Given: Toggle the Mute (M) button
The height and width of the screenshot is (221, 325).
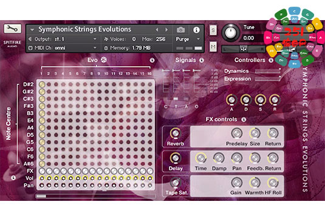Looking at the screenshot, I should [213, 47].
